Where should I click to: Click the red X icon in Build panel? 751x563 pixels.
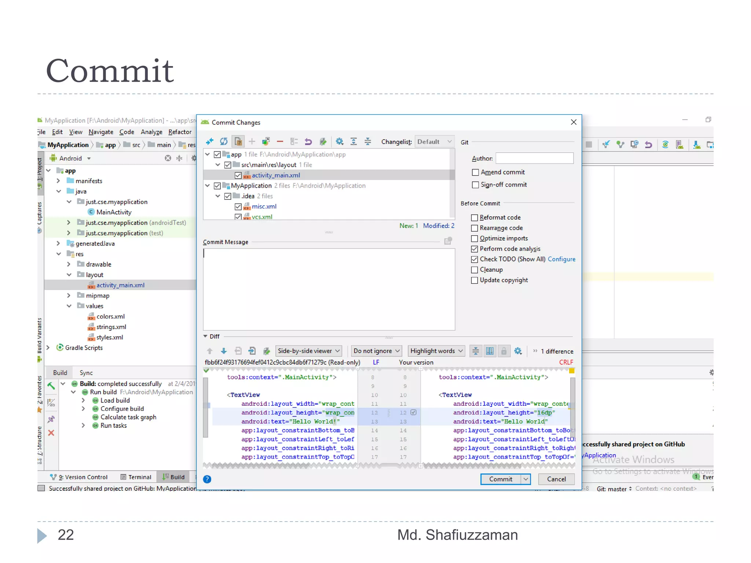[x=51, y=433]
